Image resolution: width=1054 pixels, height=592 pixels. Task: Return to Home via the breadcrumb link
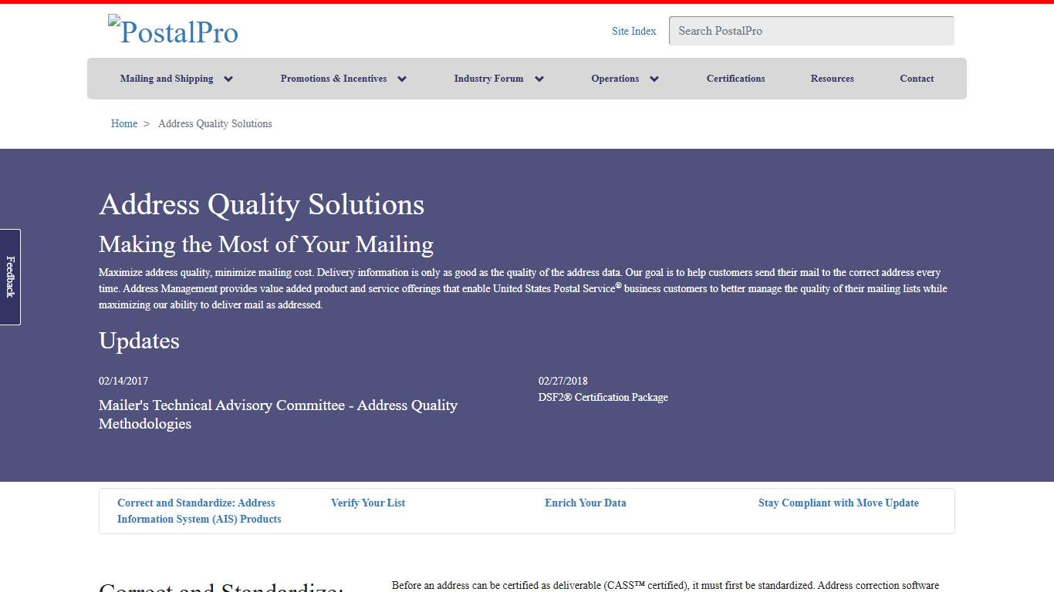point(123,123)
